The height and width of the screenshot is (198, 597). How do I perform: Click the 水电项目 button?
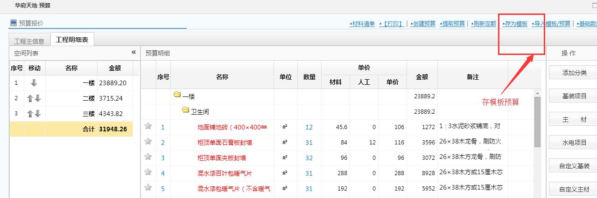point(574,143)
